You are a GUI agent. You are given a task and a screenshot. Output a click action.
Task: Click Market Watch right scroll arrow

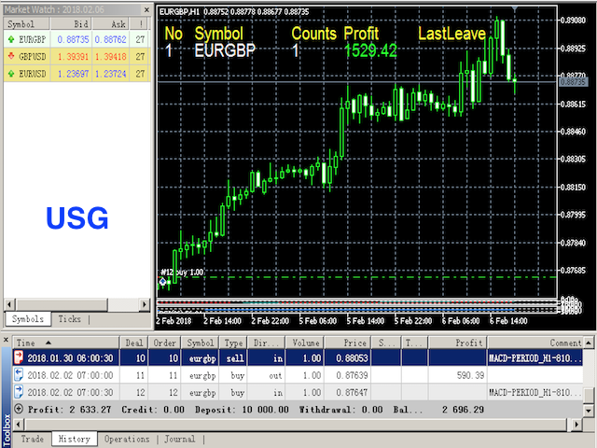tap(145, 304)
